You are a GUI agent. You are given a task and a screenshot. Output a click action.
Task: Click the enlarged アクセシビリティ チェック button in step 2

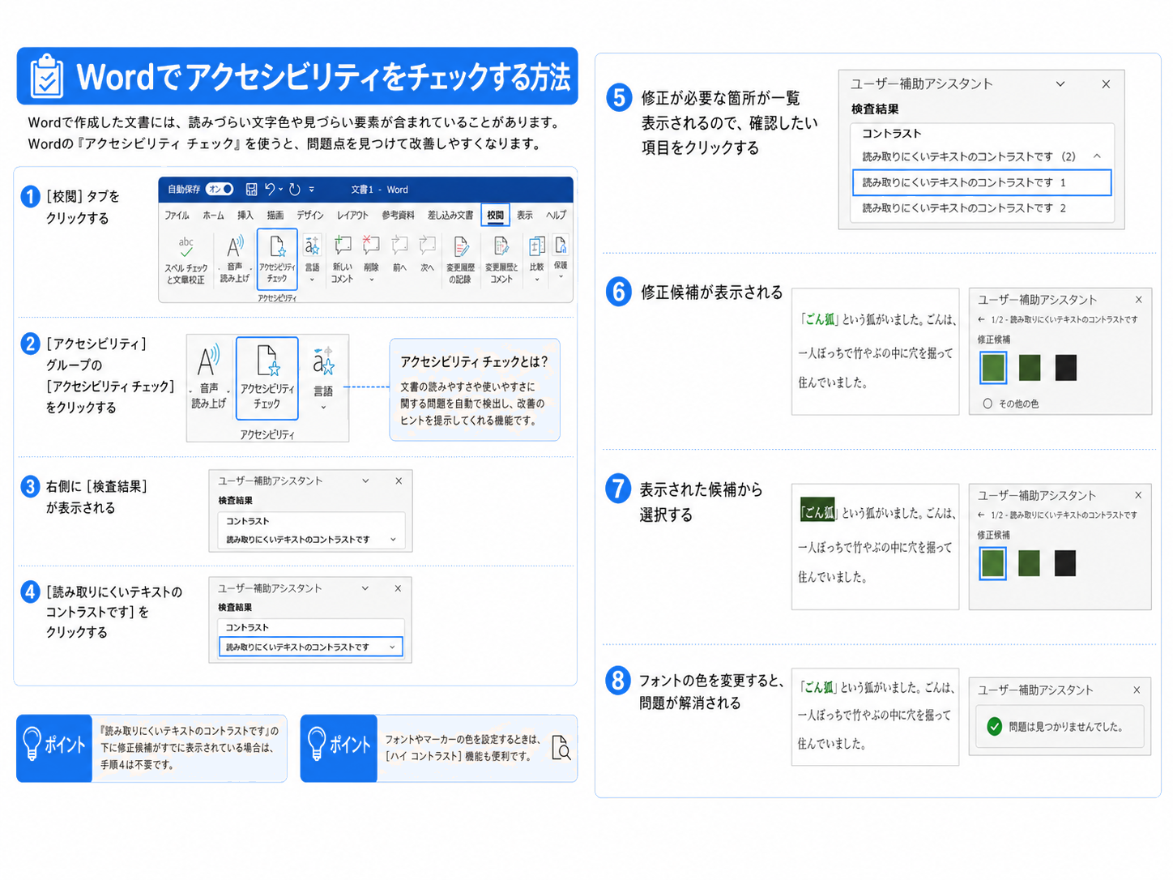click(x=267, y=378)
